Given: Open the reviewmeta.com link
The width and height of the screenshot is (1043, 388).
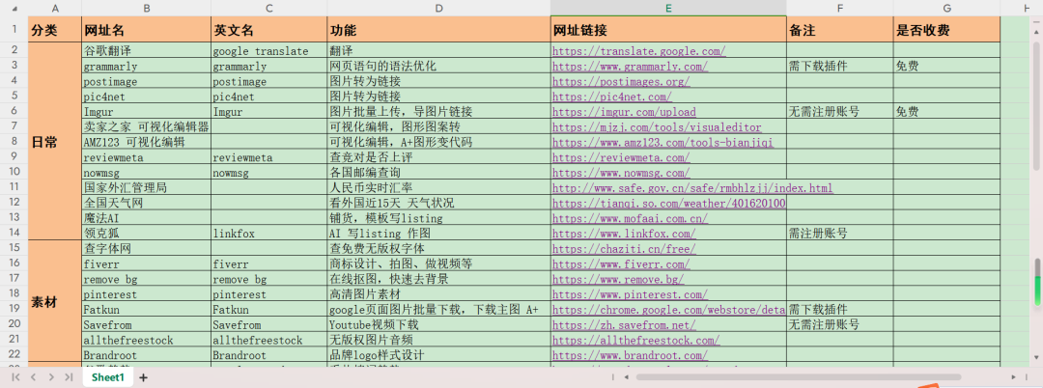Looking at the screenshot, I should (x=621, y=157).
